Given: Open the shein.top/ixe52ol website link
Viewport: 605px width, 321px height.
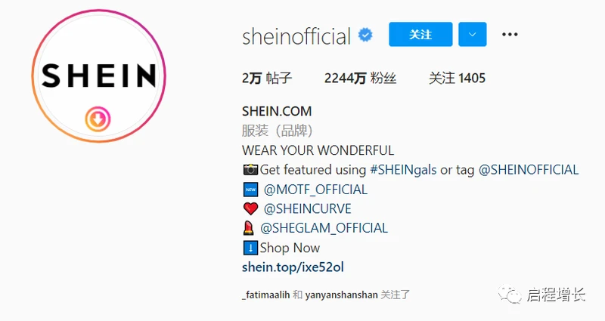Looking at the screenshot, I should [293, 267].
